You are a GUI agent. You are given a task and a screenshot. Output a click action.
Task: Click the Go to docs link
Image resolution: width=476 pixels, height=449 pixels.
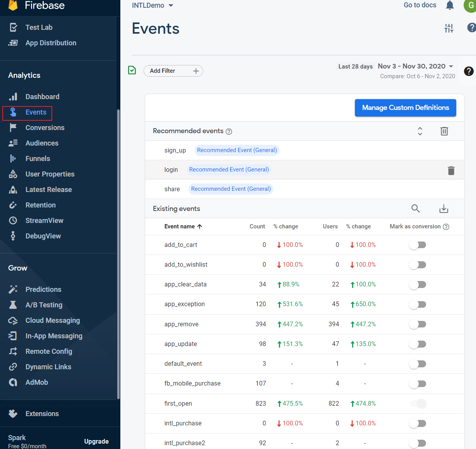click(419, 5)
